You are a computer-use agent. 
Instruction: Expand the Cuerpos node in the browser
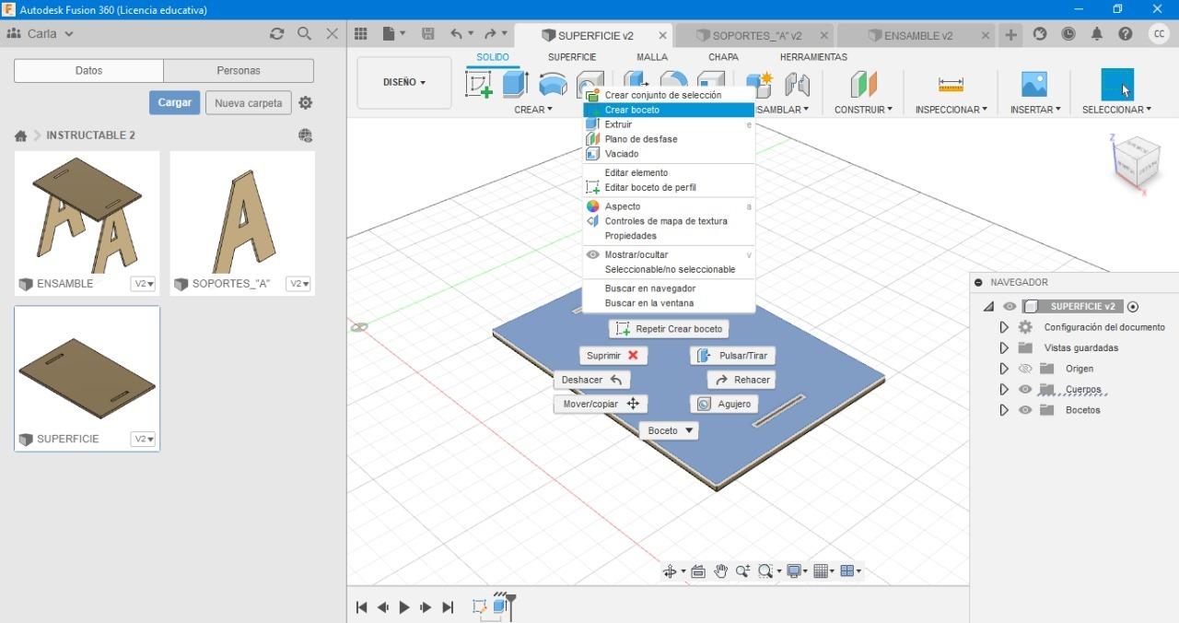[1004, 389]
